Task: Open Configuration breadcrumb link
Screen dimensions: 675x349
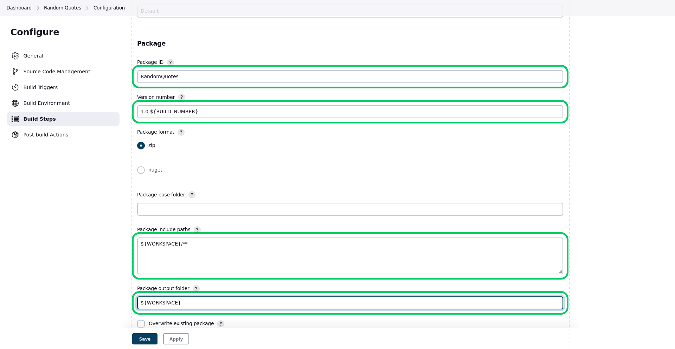Action: pos(109,8)
